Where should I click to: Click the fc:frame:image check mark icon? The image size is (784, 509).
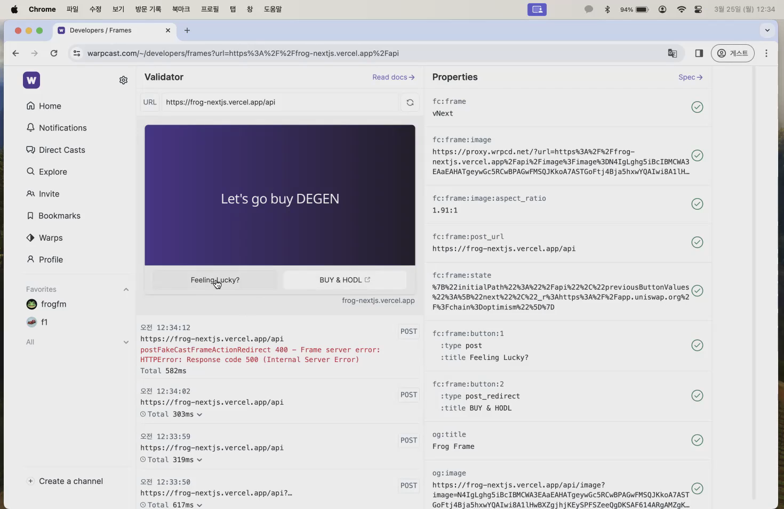[x=697, y=155]
